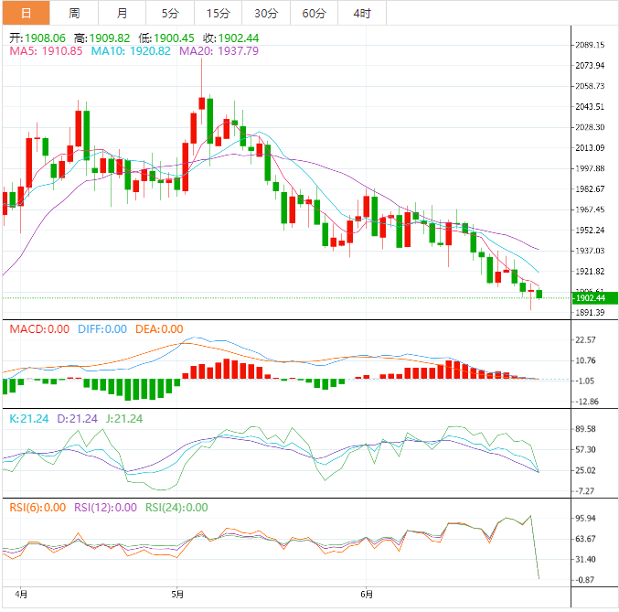Screen dimensions: 619x612
Task: Select the 周 weekly chart tab
Action: pos(74,13)
